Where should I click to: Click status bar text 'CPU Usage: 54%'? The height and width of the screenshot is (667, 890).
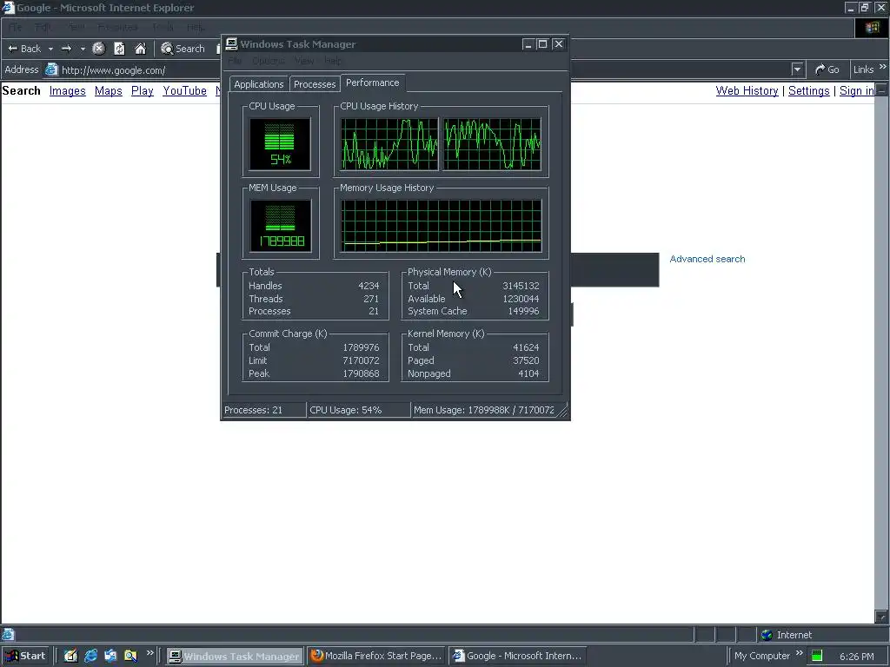coord(346,410)
